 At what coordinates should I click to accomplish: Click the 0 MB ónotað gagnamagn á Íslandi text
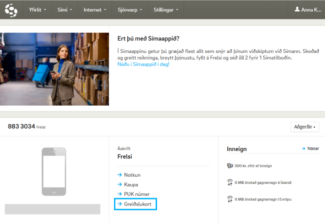tap(263, 183)
